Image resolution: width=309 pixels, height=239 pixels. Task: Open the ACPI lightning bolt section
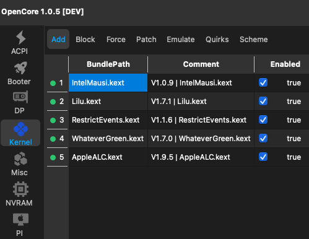(x=20, y=42)
